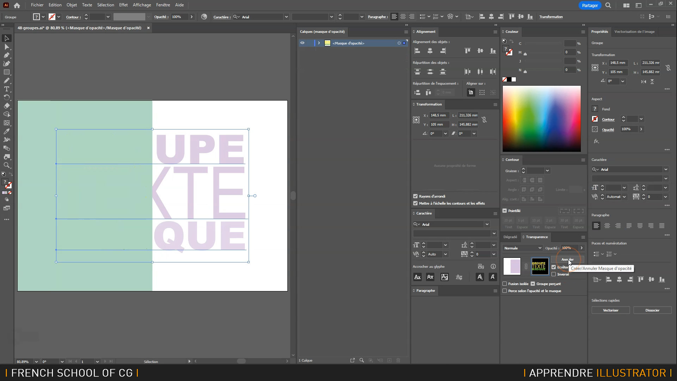Open the Edit Toolbar ellipsis
The height and width of the screenshot is (381, 677).
point(7,219)
